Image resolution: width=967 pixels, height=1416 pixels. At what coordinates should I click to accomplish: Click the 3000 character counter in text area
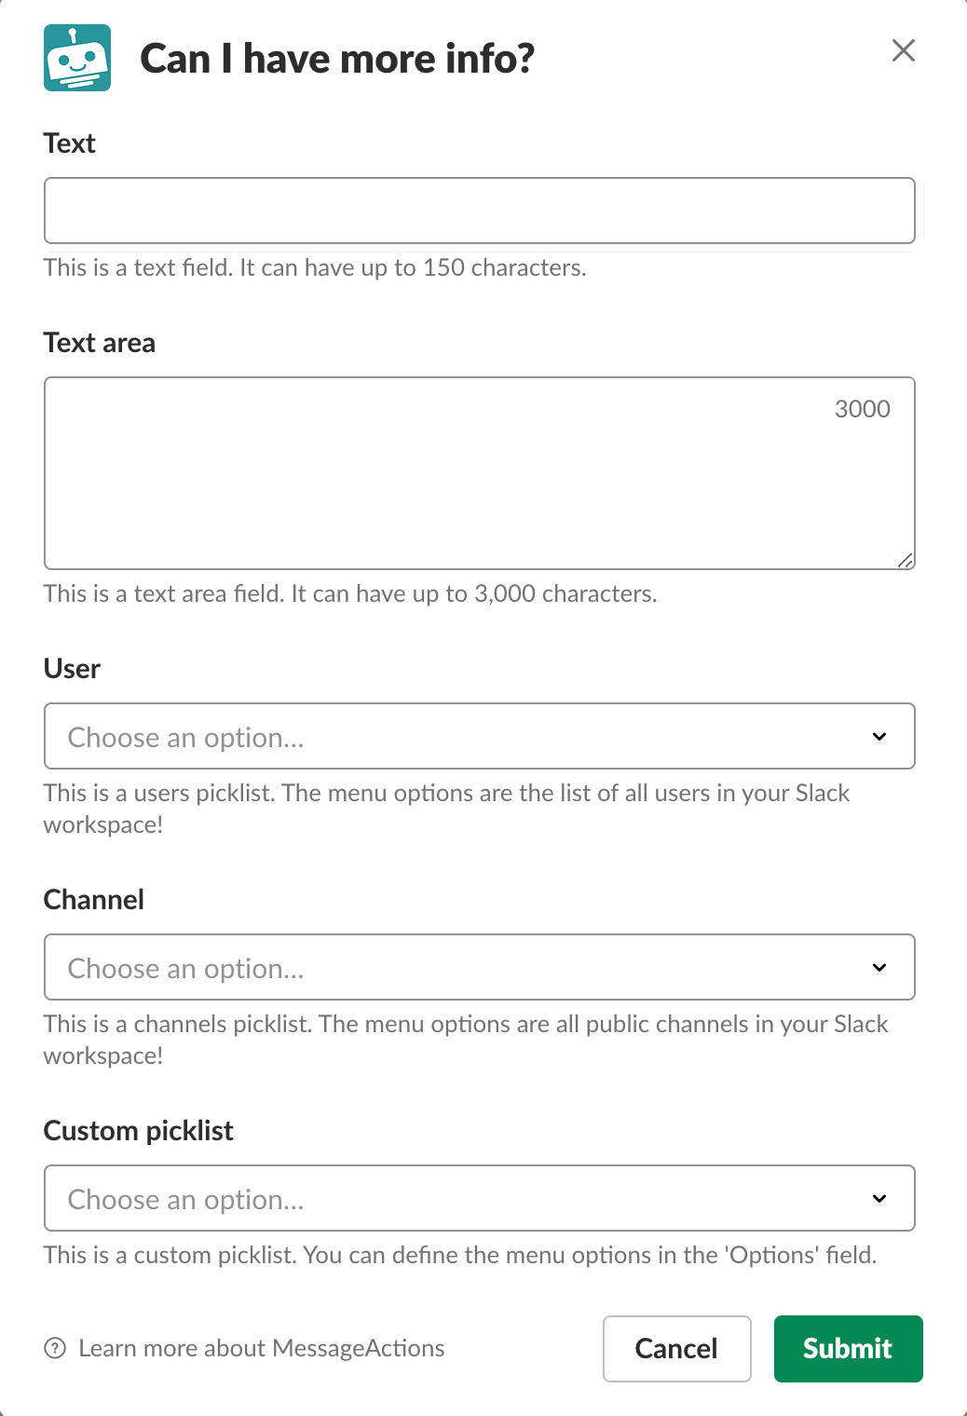862,408
